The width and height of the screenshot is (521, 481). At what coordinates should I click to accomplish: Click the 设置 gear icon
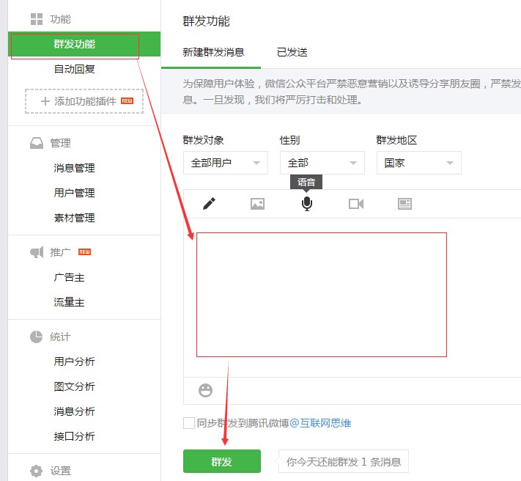(36, 471)
